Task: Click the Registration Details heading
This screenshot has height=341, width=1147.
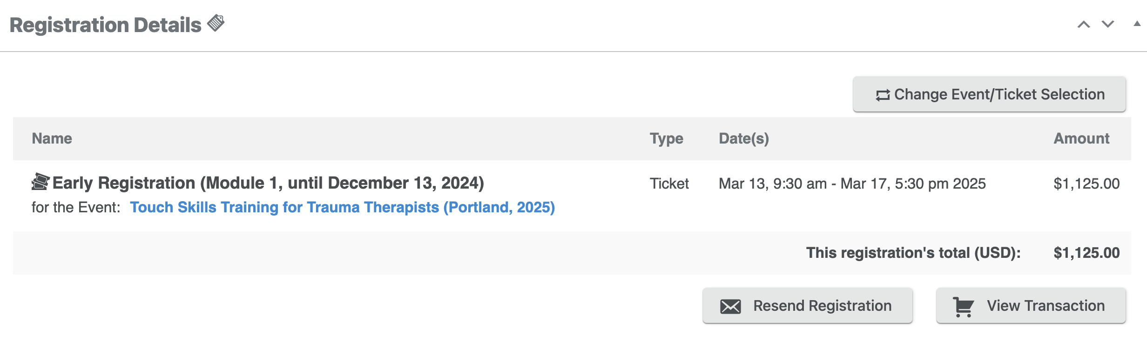Action: (x=105, y=25)
